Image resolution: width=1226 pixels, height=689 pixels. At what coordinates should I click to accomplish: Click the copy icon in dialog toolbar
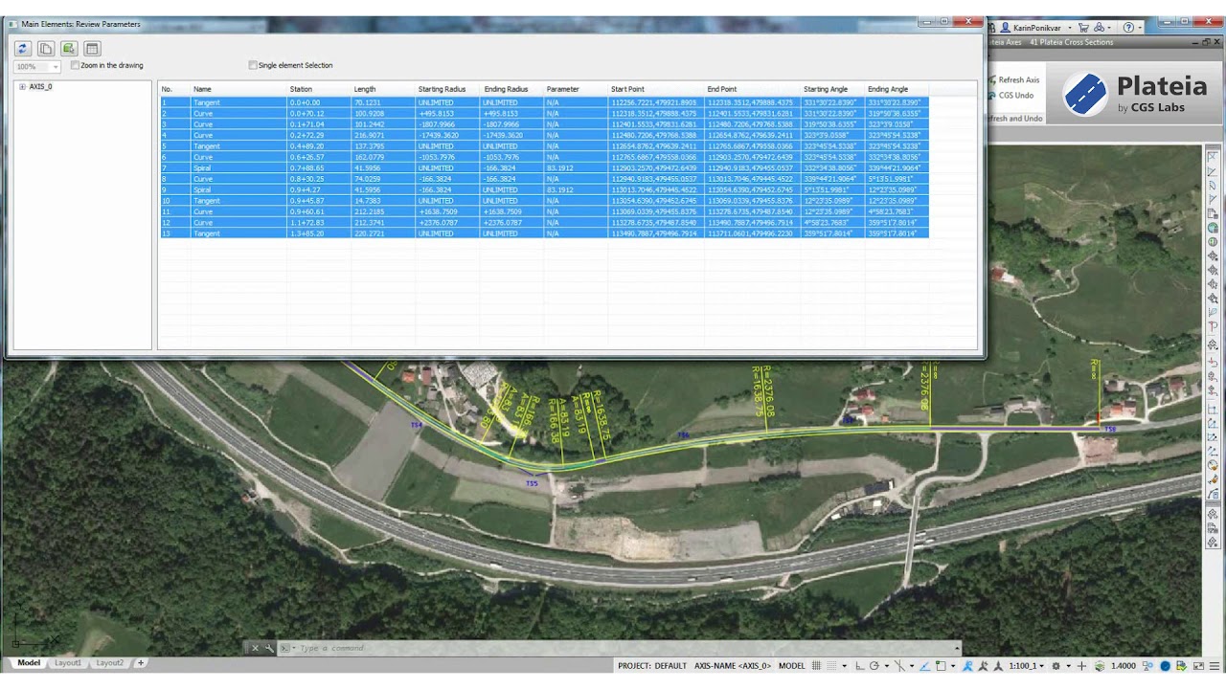pyautogui.click(x=46, y=49)
